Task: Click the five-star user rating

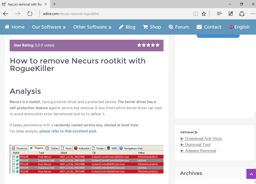Action: tap(148, 45)
